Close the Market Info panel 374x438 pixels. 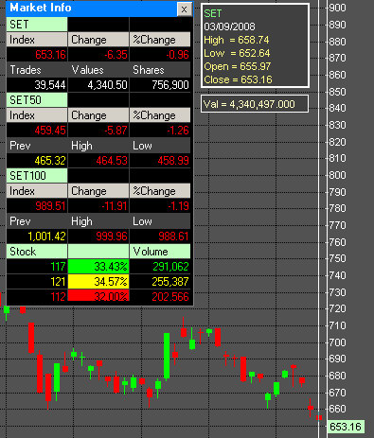point(184,9)
